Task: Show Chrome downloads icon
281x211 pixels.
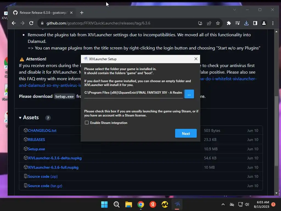Action: coord(246,23)
